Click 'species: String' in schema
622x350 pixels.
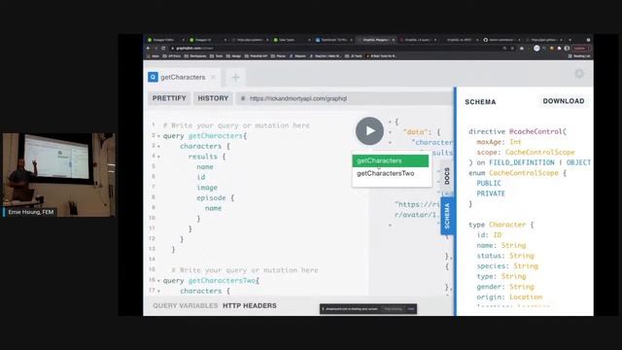[x=507, y=265]
